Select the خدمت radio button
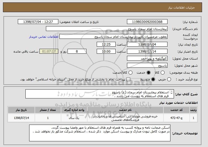This screenshot has width=208, height=147. [149, 73]
